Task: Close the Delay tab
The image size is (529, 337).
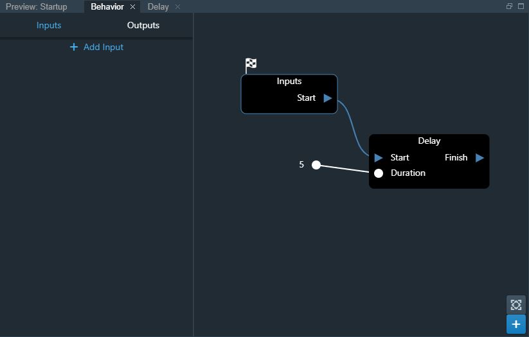Action: [178, 6]
